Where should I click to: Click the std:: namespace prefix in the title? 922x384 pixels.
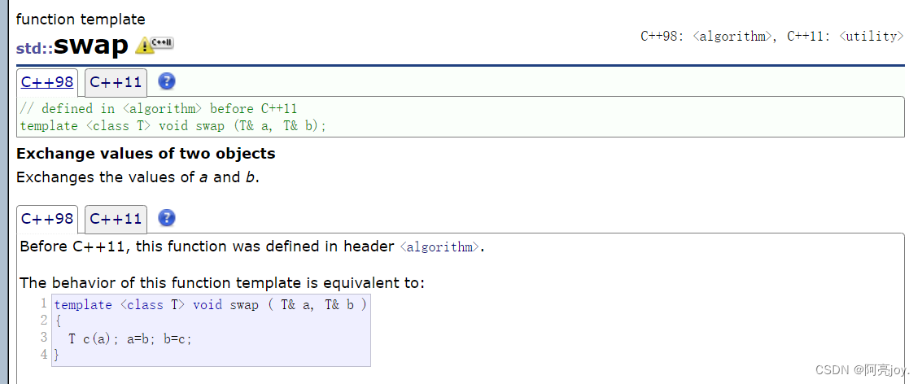34,48
